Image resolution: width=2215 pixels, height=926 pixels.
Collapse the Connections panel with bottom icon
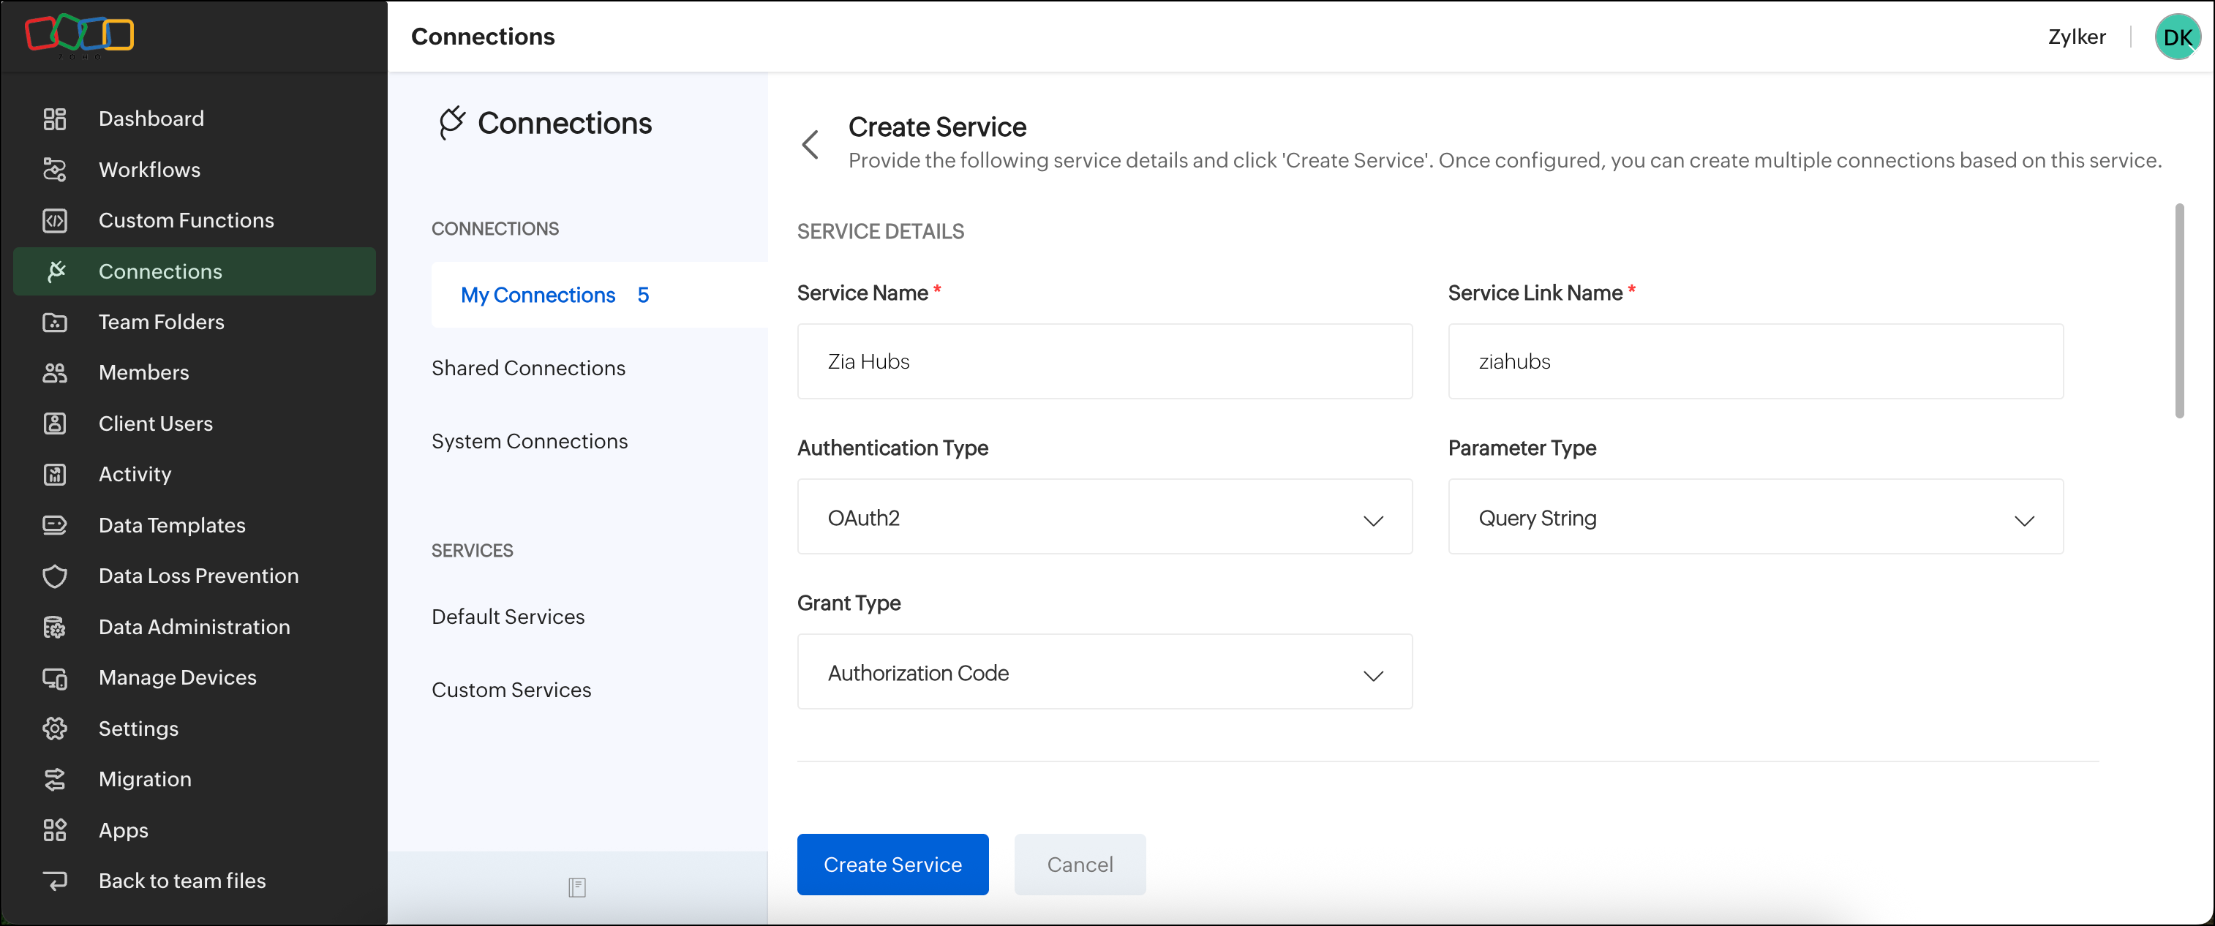[577, 887]
